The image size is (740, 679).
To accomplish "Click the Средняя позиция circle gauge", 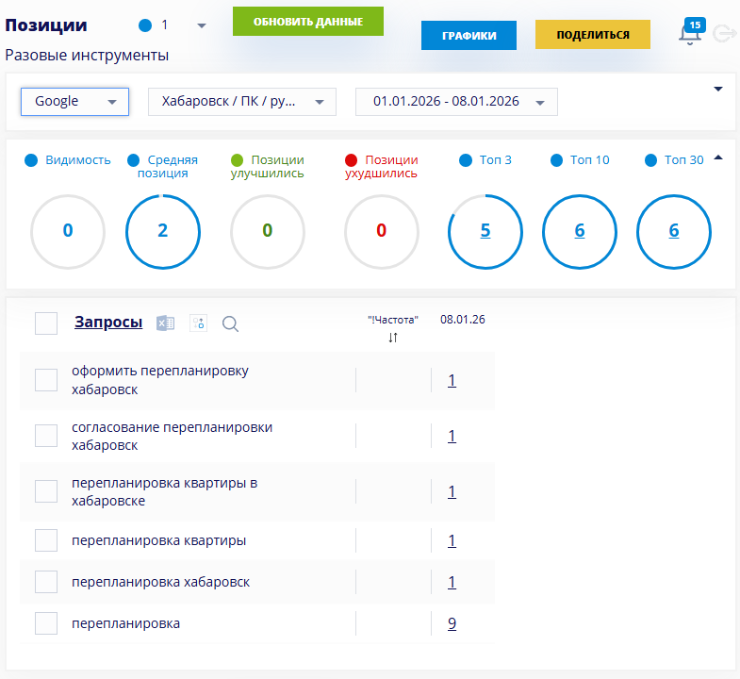I will tap(162, 231).
